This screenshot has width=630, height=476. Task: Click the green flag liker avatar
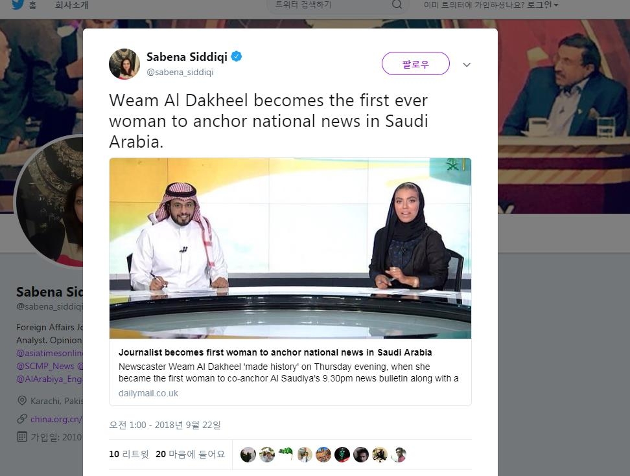pos(286,455)
